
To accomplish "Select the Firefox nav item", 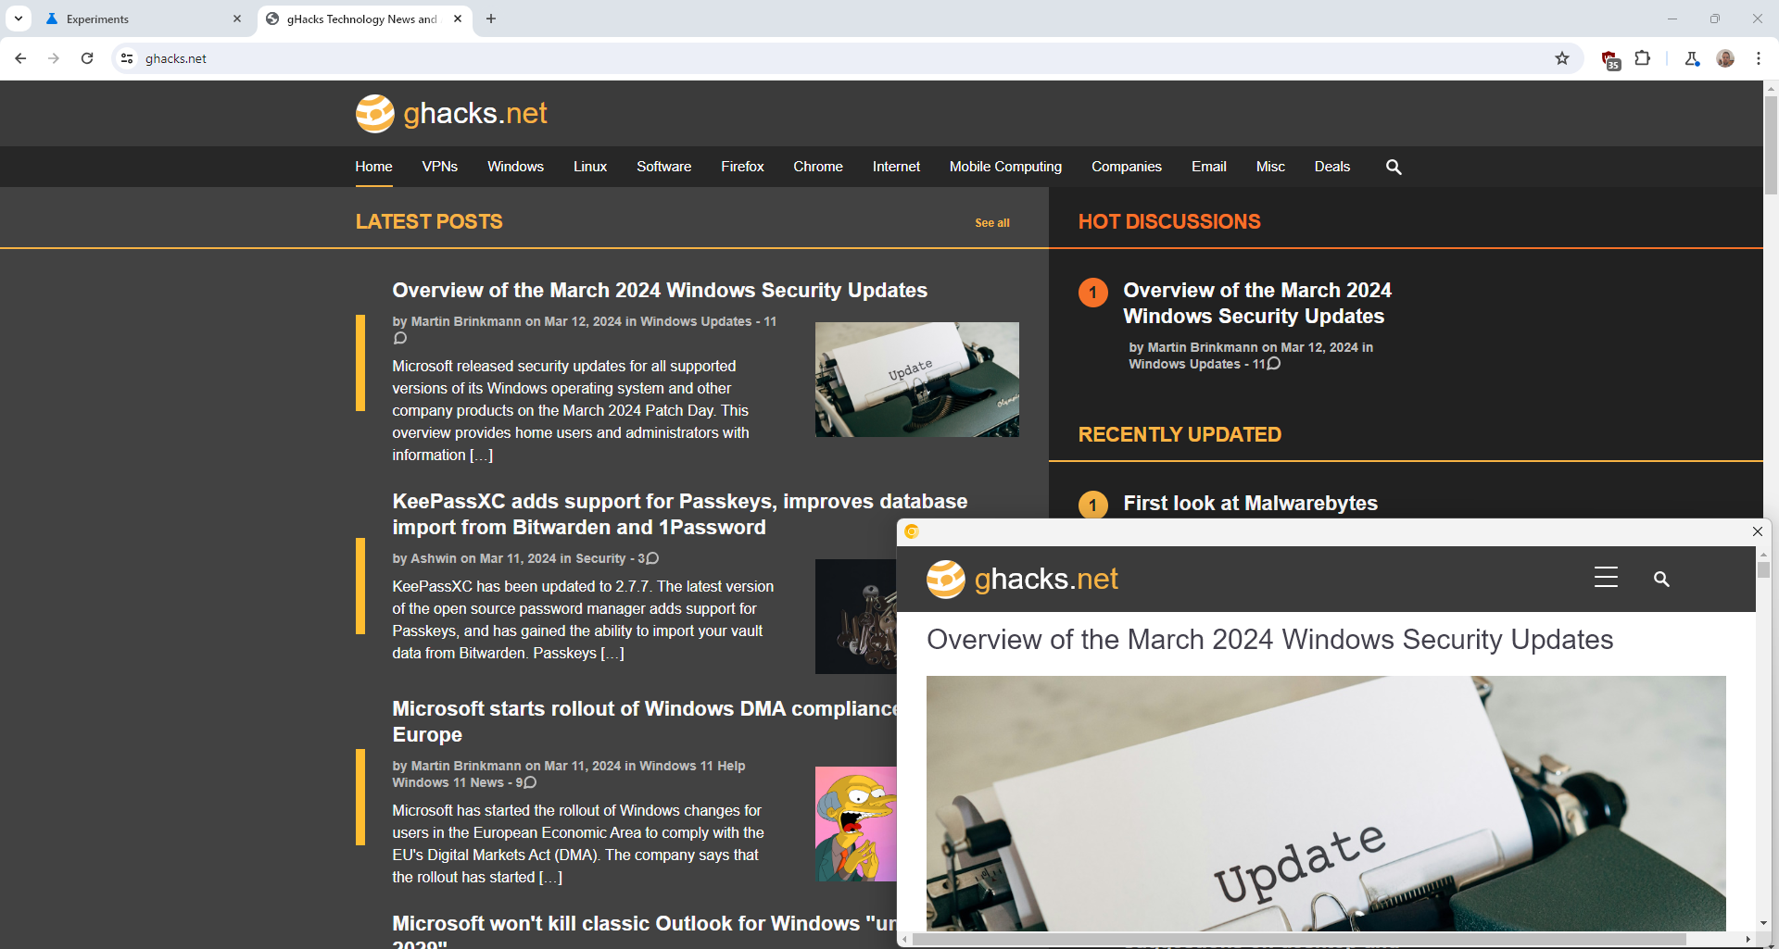I will click(x=742, y=167).
